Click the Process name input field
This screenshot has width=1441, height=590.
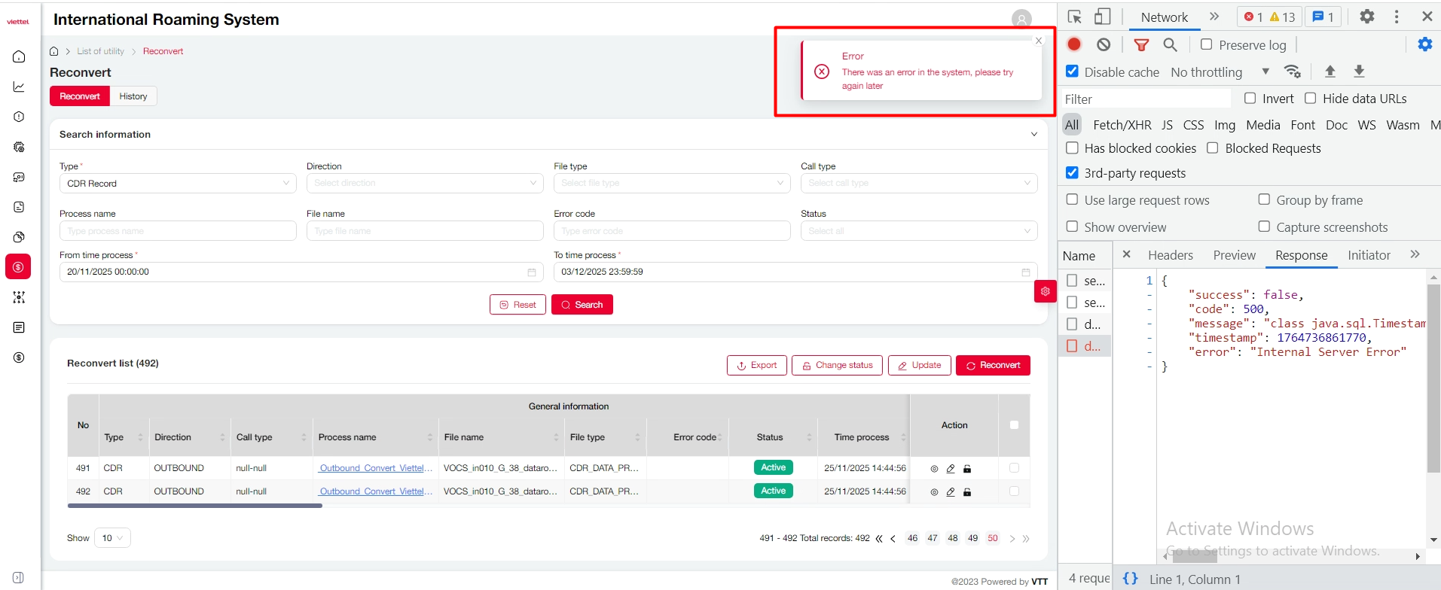(x=178, y=231)
